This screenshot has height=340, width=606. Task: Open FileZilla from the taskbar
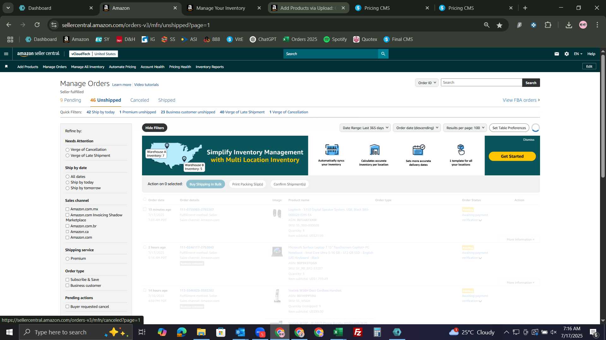[358, 332]
